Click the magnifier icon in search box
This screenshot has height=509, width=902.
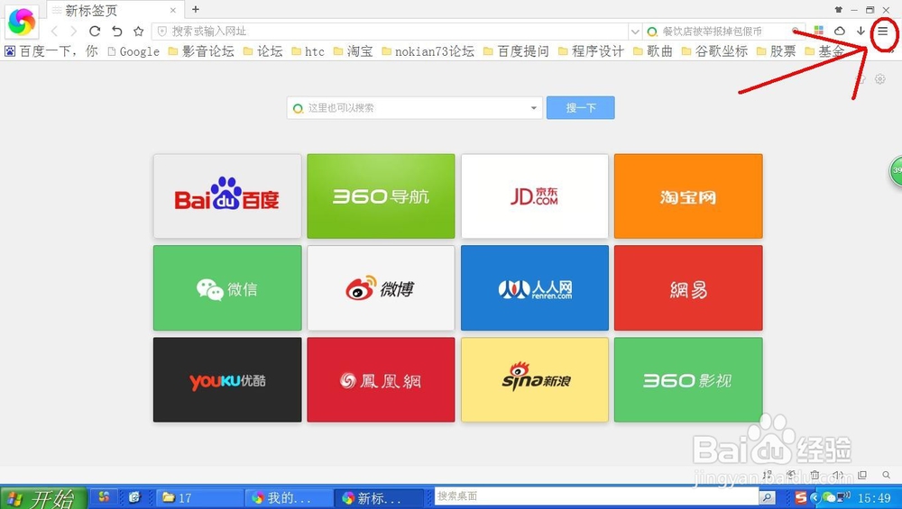point(796,31)
